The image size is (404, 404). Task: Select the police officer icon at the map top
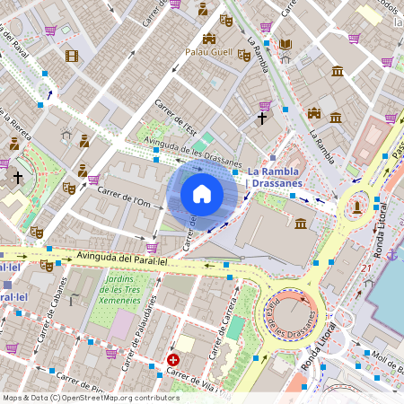[x=203, y=9]
